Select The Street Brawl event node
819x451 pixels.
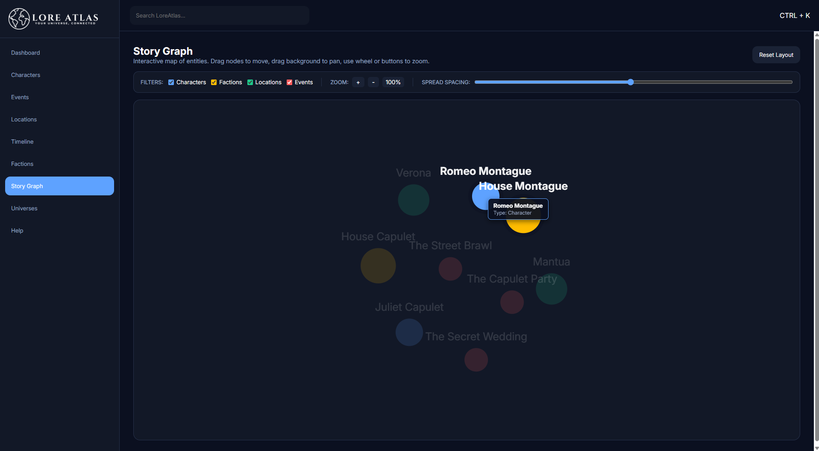[450, 268]
